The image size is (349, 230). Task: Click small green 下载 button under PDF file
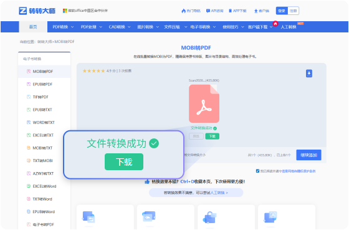213,137
